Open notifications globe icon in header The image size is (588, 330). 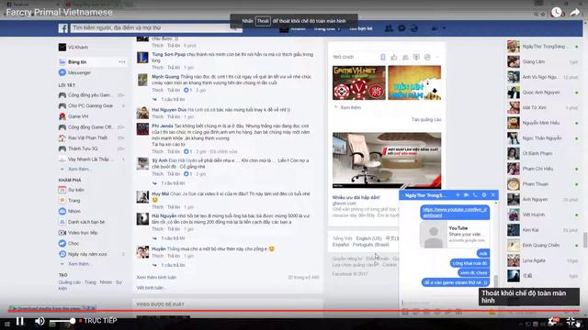pos(414,28)
